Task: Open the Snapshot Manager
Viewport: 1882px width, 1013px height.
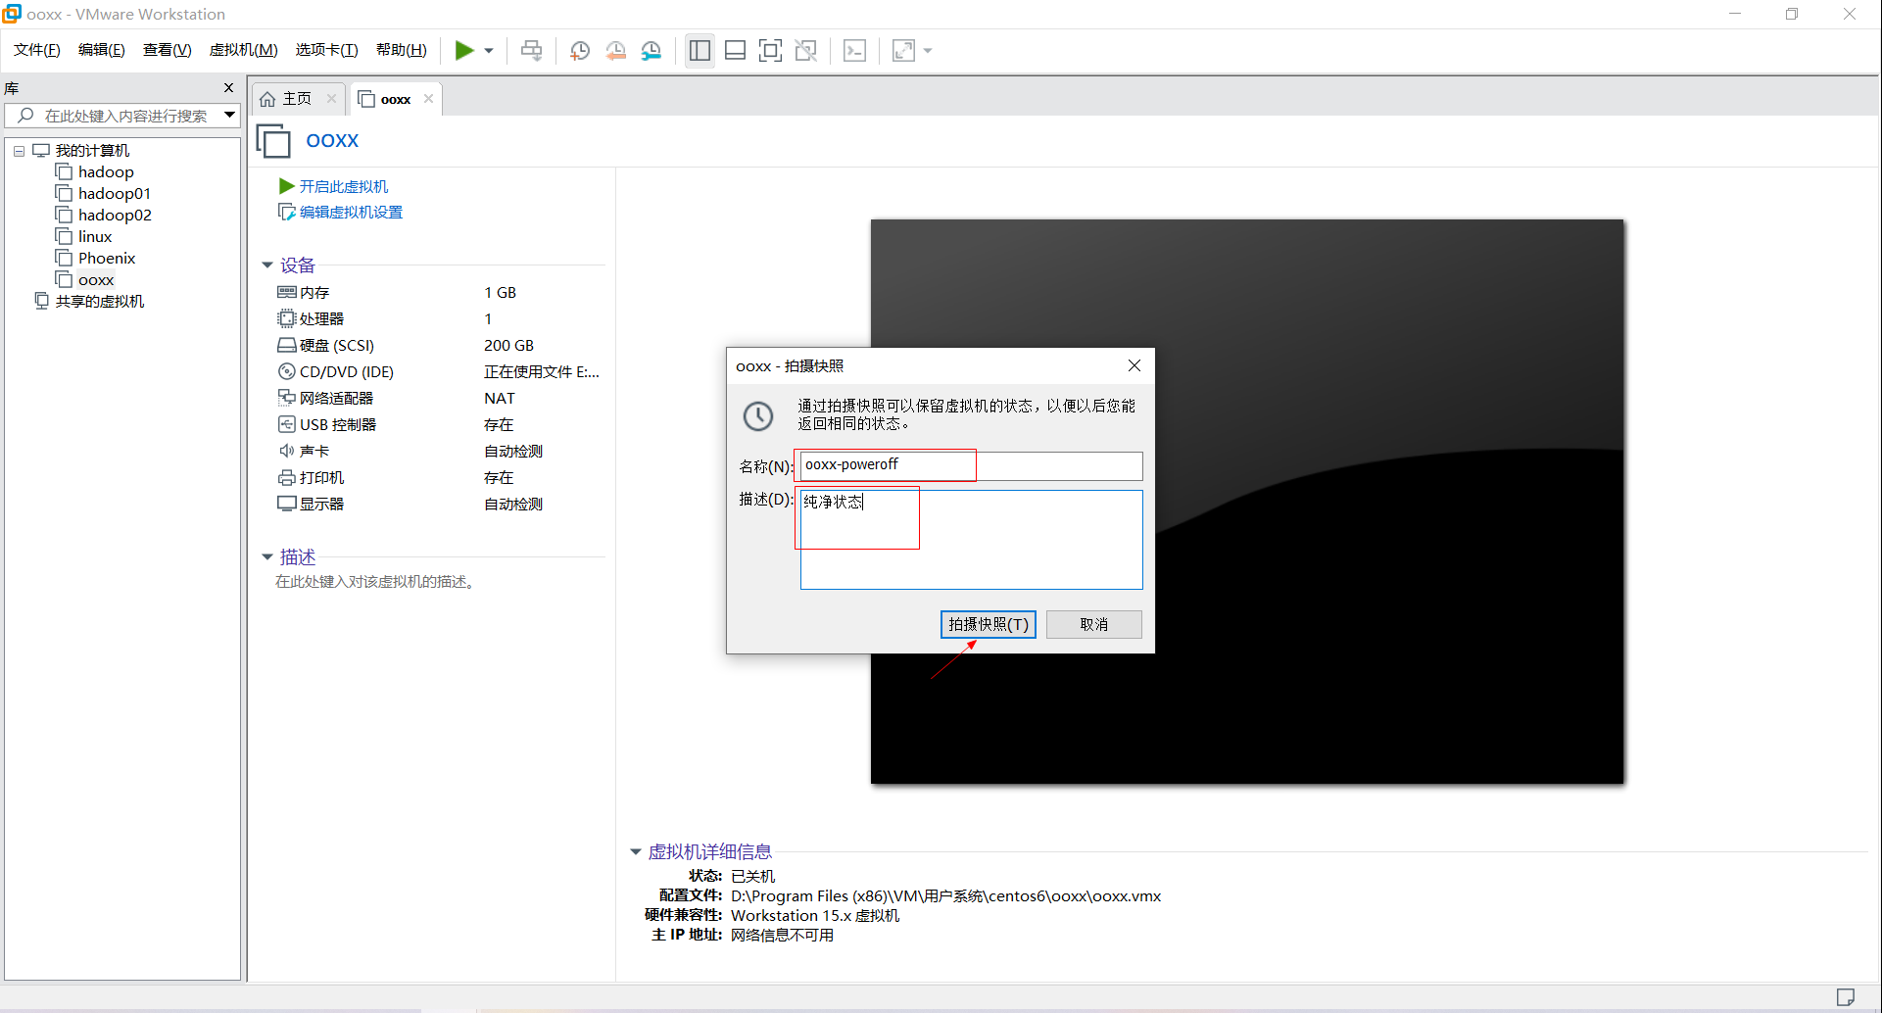Action: pyautogui.click(x=651, y=50)
